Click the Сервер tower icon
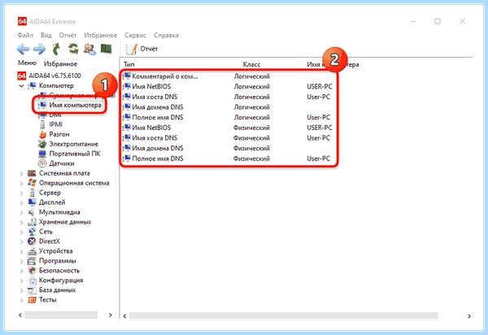 tap(32, 193)
